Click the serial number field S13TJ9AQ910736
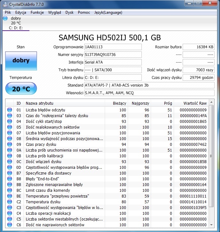220x232 pixels. (x=113, y=55)
